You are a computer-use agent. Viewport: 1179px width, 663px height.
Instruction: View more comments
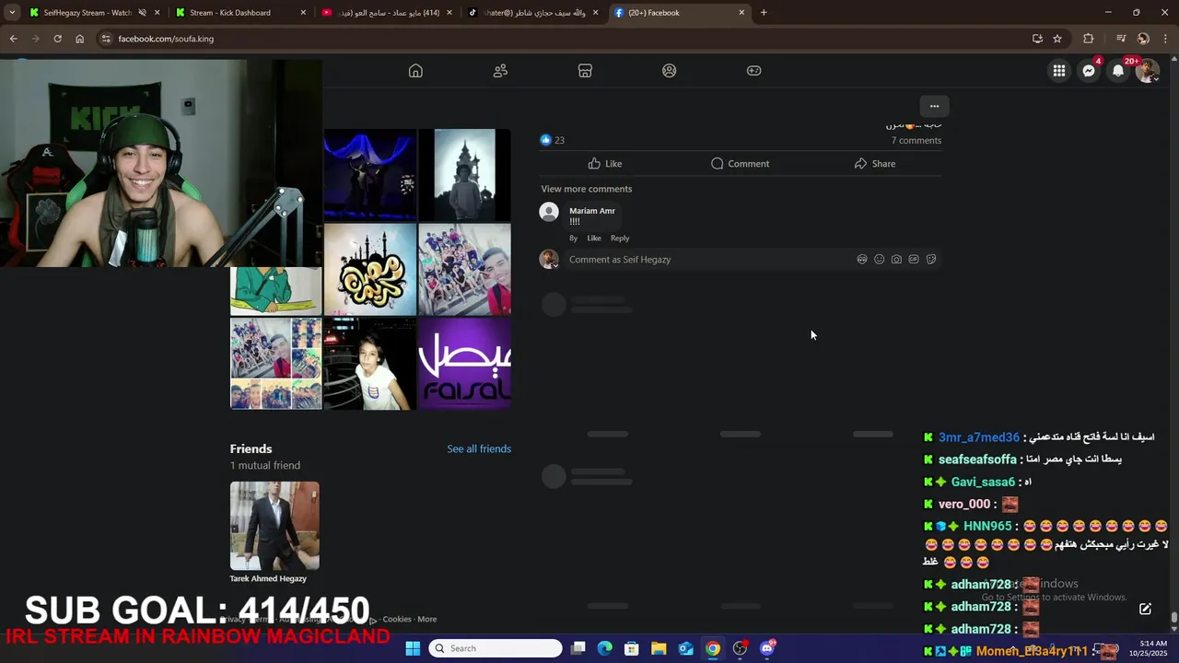(586, 189)
